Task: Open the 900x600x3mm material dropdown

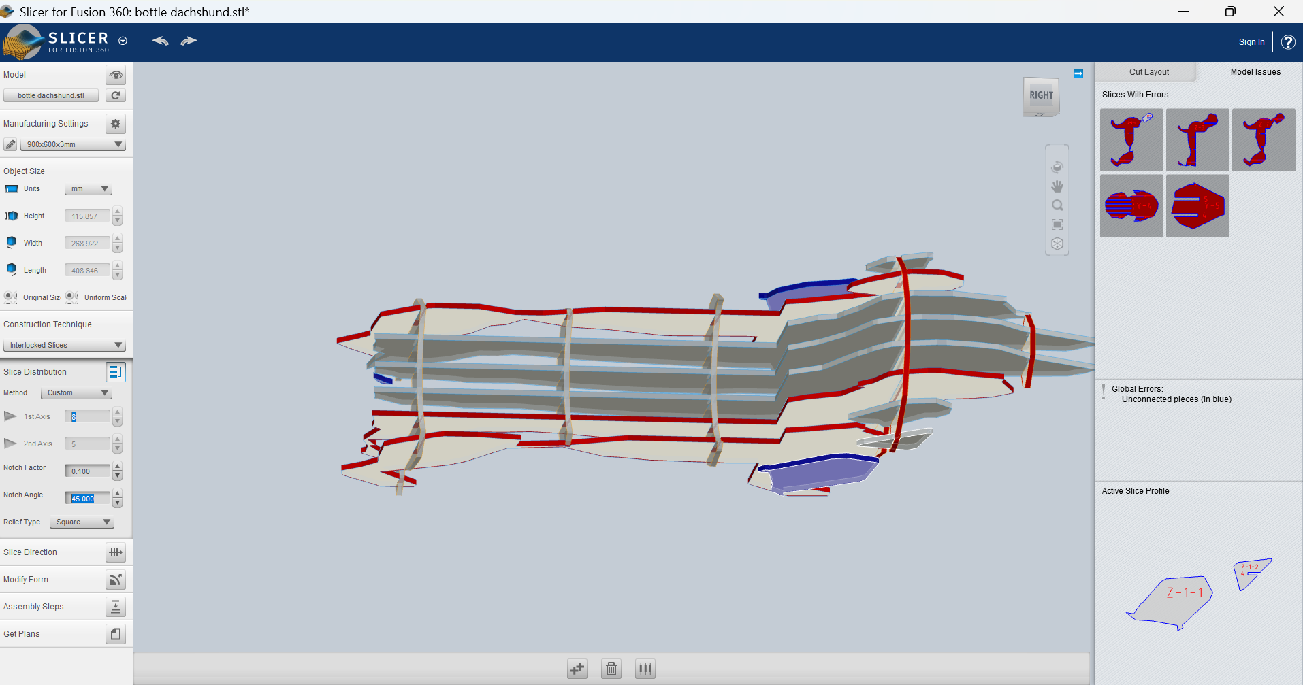Action: click(73, 144)
